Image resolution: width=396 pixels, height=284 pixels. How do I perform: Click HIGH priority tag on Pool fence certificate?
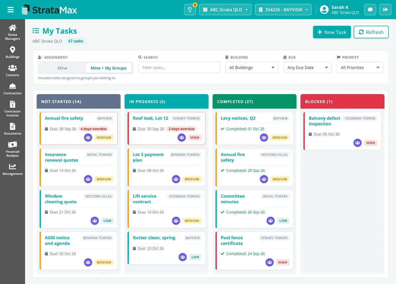283,263
